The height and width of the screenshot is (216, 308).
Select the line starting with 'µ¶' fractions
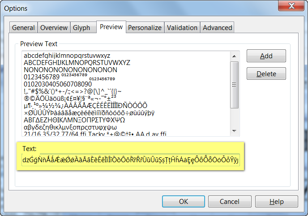[86, 106]
